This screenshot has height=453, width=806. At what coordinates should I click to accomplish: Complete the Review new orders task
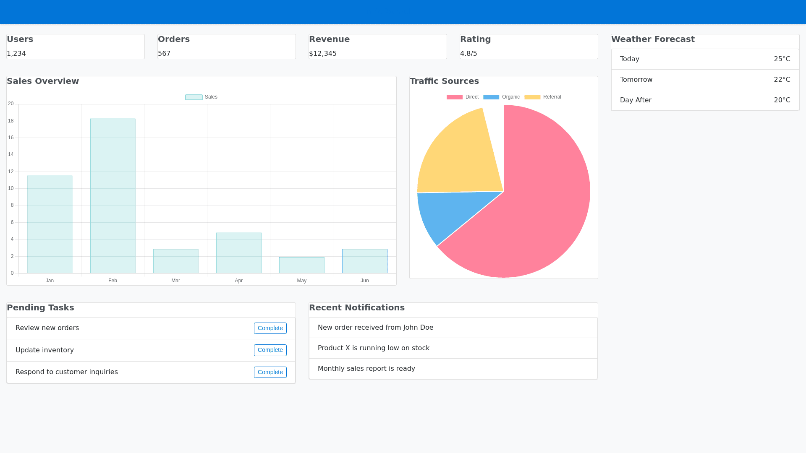click(x=270, y=328)
